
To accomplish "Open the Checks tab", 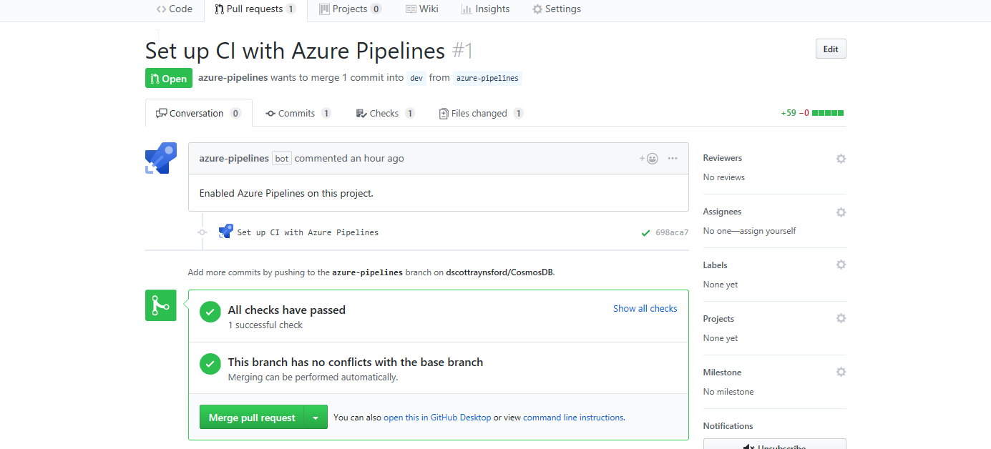I will [x=385, y=114].
